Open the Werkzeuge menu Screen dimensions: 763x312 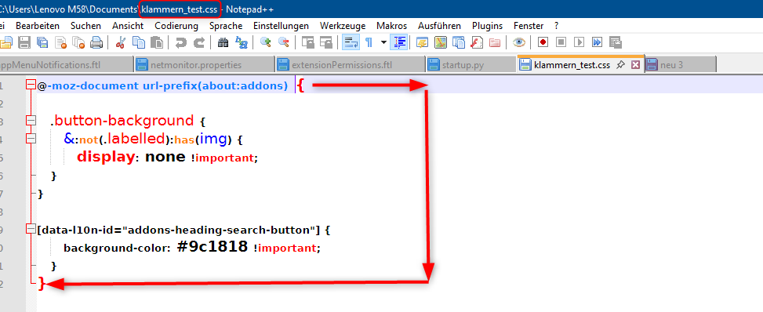tap(343, 26)
